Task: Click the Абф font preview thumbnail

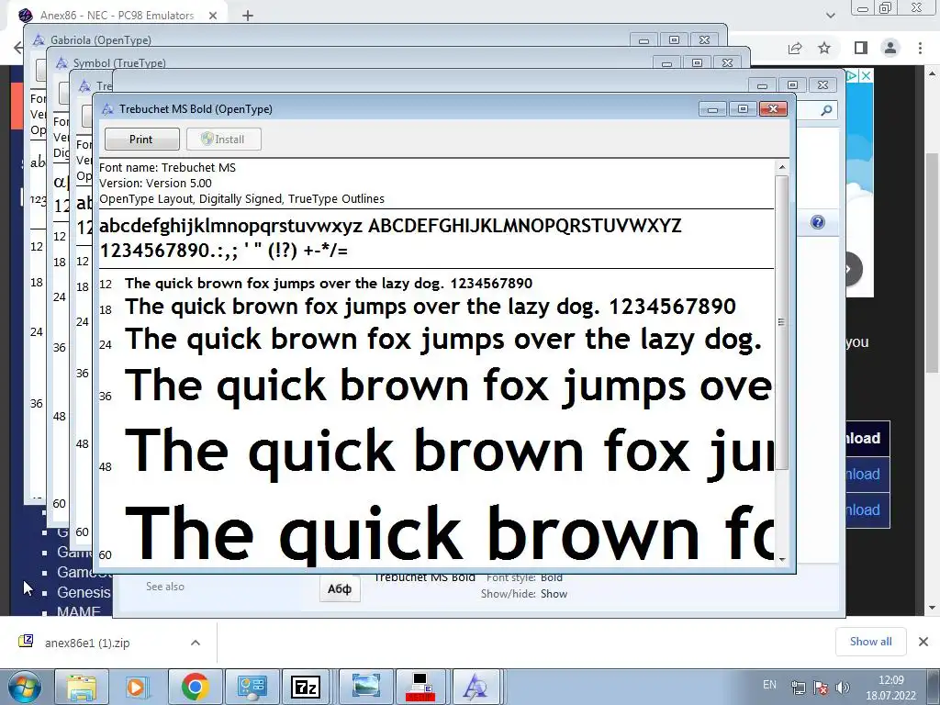Action: [x=340, y=588]
